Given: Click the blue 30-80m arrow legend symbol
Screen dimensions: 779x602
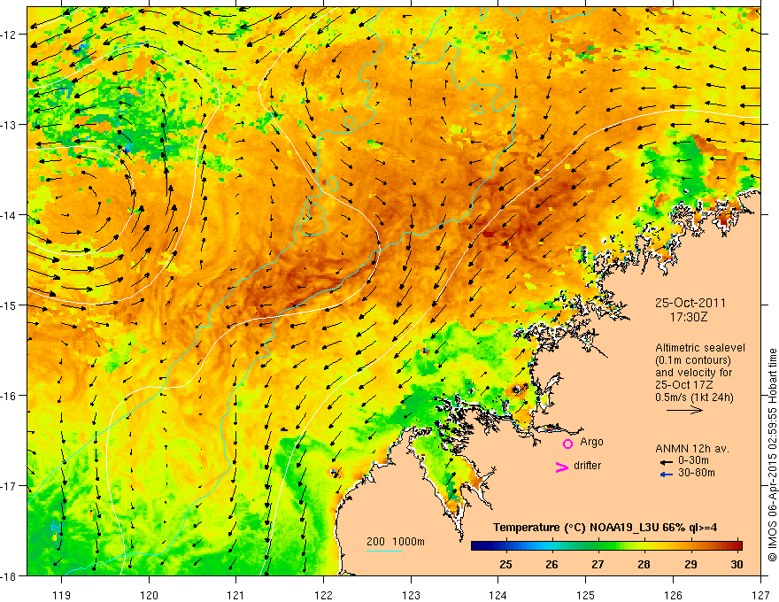Looking at the screenshot, I should (667, 474).
